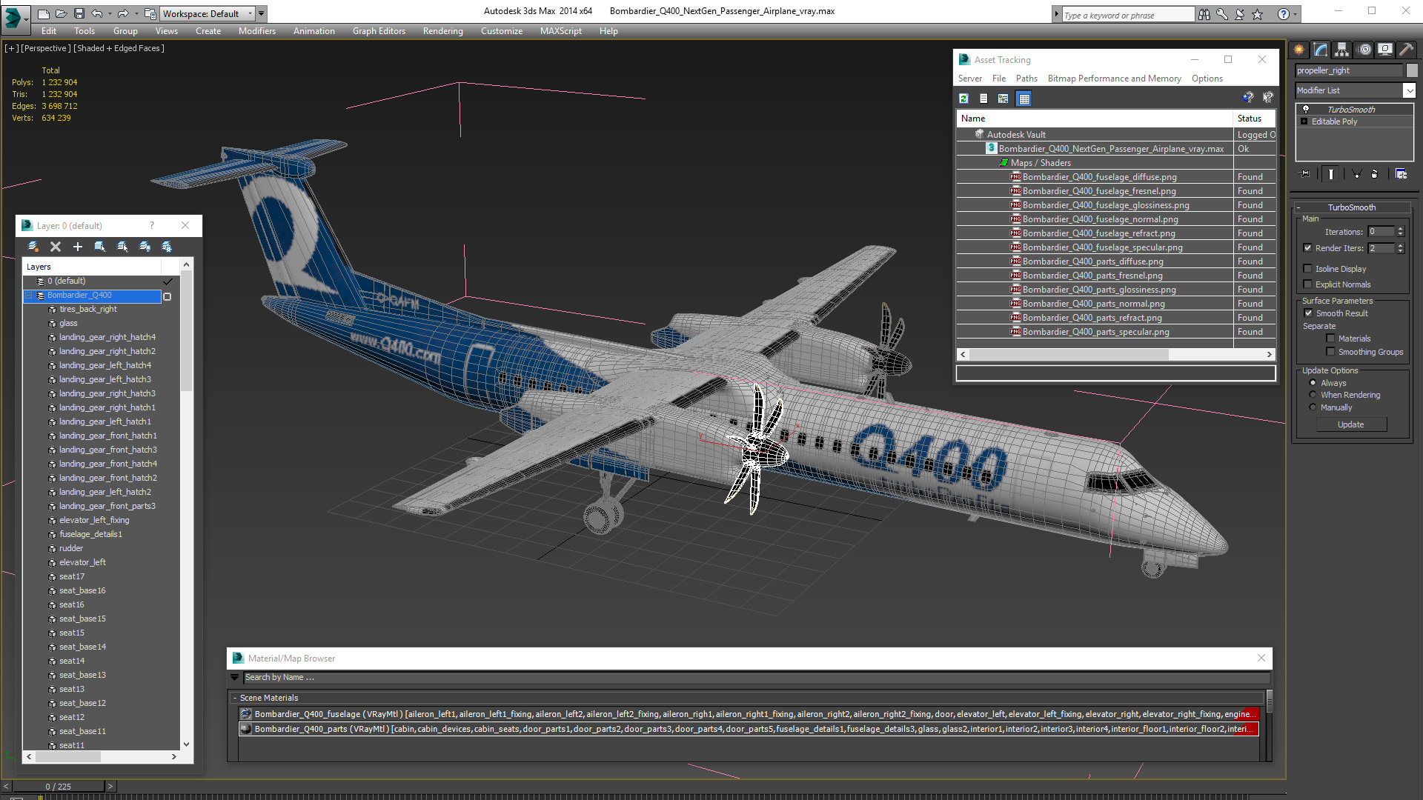Screen dimensions: 1423x800
Task: Click Make Unique icon in modifier stack
Action: [x=1356, y=174]
